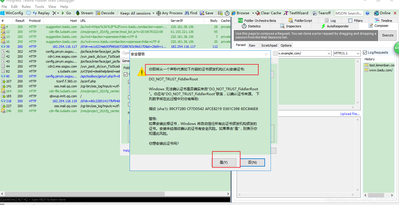Select the Scratchpad composer sub-tab

269,45
